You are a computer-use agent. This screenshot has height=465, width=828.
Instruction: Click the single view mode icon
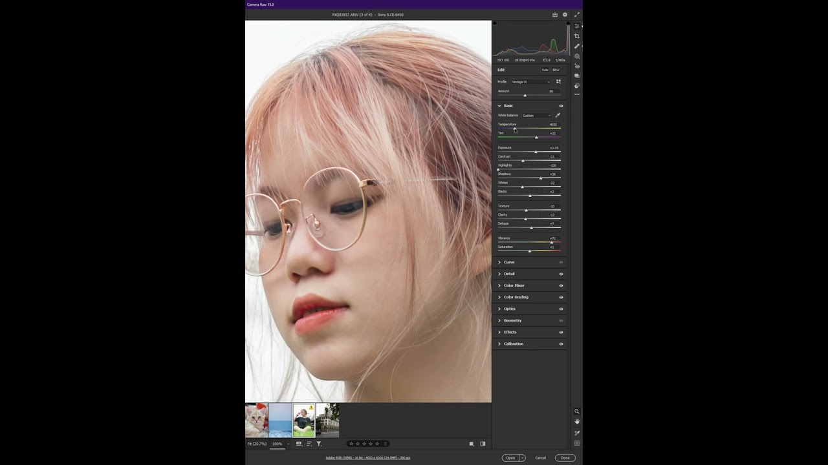click(472, 444)
